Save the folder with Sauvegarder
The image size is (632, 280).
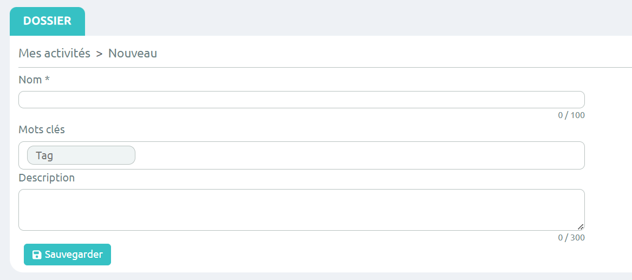(67, 255)
